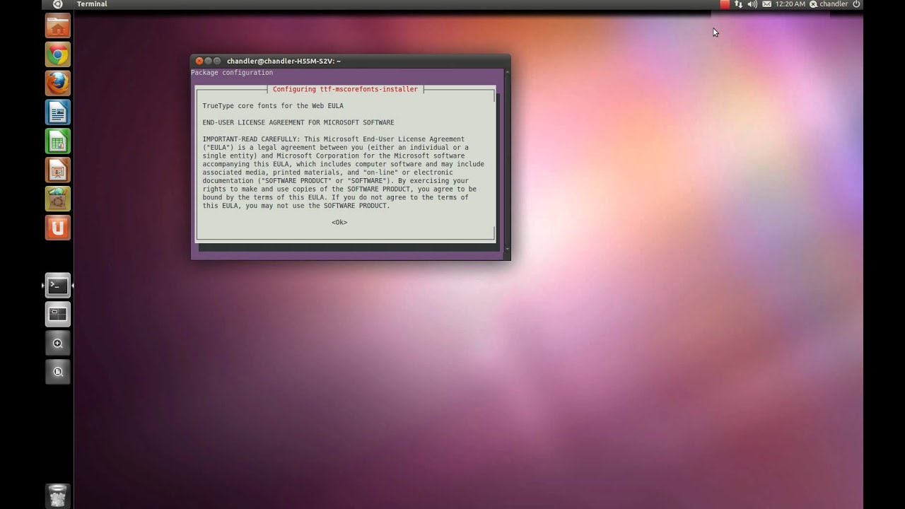Click the terminal title chandler@chandler-H55M-S2V
The width and height of the screenshot is (905, 509).
click(x=284, y=62)
